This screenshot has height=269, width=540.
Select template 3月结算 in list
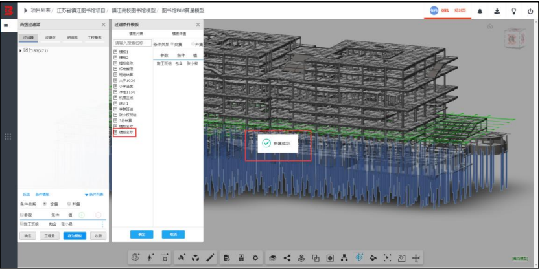125,120
